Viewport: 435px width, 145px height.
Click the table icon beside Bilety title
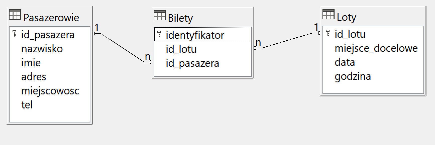pyautogui.click(x=159, y=15)
